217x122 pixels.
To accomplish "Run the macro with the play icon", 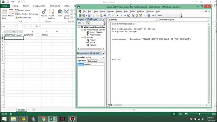I will pos(118,16).
